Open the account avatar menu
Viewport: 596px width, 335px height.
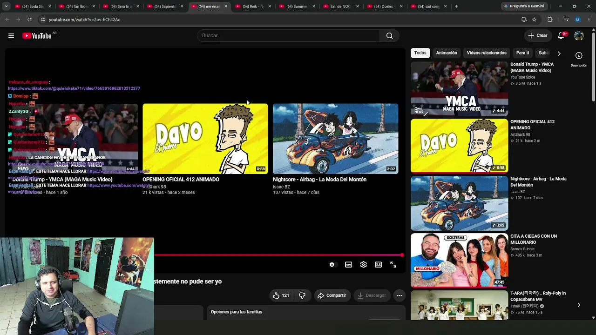(579, 36)
